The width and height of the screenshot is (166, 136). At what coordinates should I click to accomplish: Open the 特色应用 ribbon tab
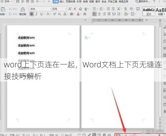[123, 1]
